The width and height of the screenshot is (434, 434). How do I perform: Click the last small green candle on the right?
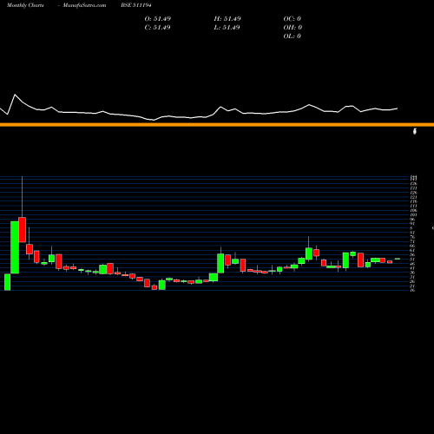click(398, 259)
